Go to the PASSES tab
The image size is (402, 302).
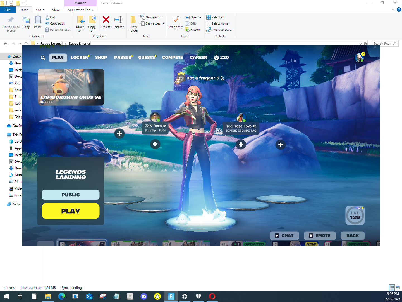[x=123, y=58]
